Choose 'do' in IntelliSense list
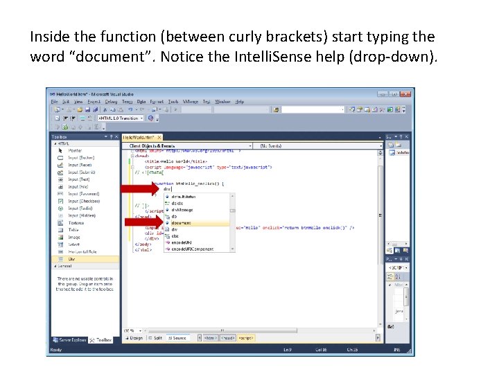Image resolution: width=499 pixels, height=374 pixels. point(197,216)
